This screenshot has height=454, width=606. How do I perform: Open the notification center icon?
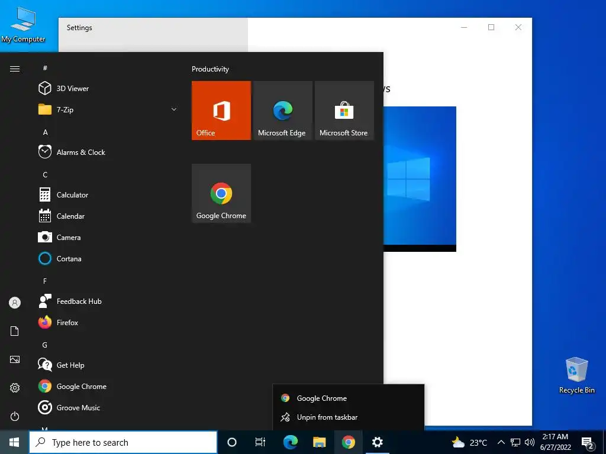[588, 443]
